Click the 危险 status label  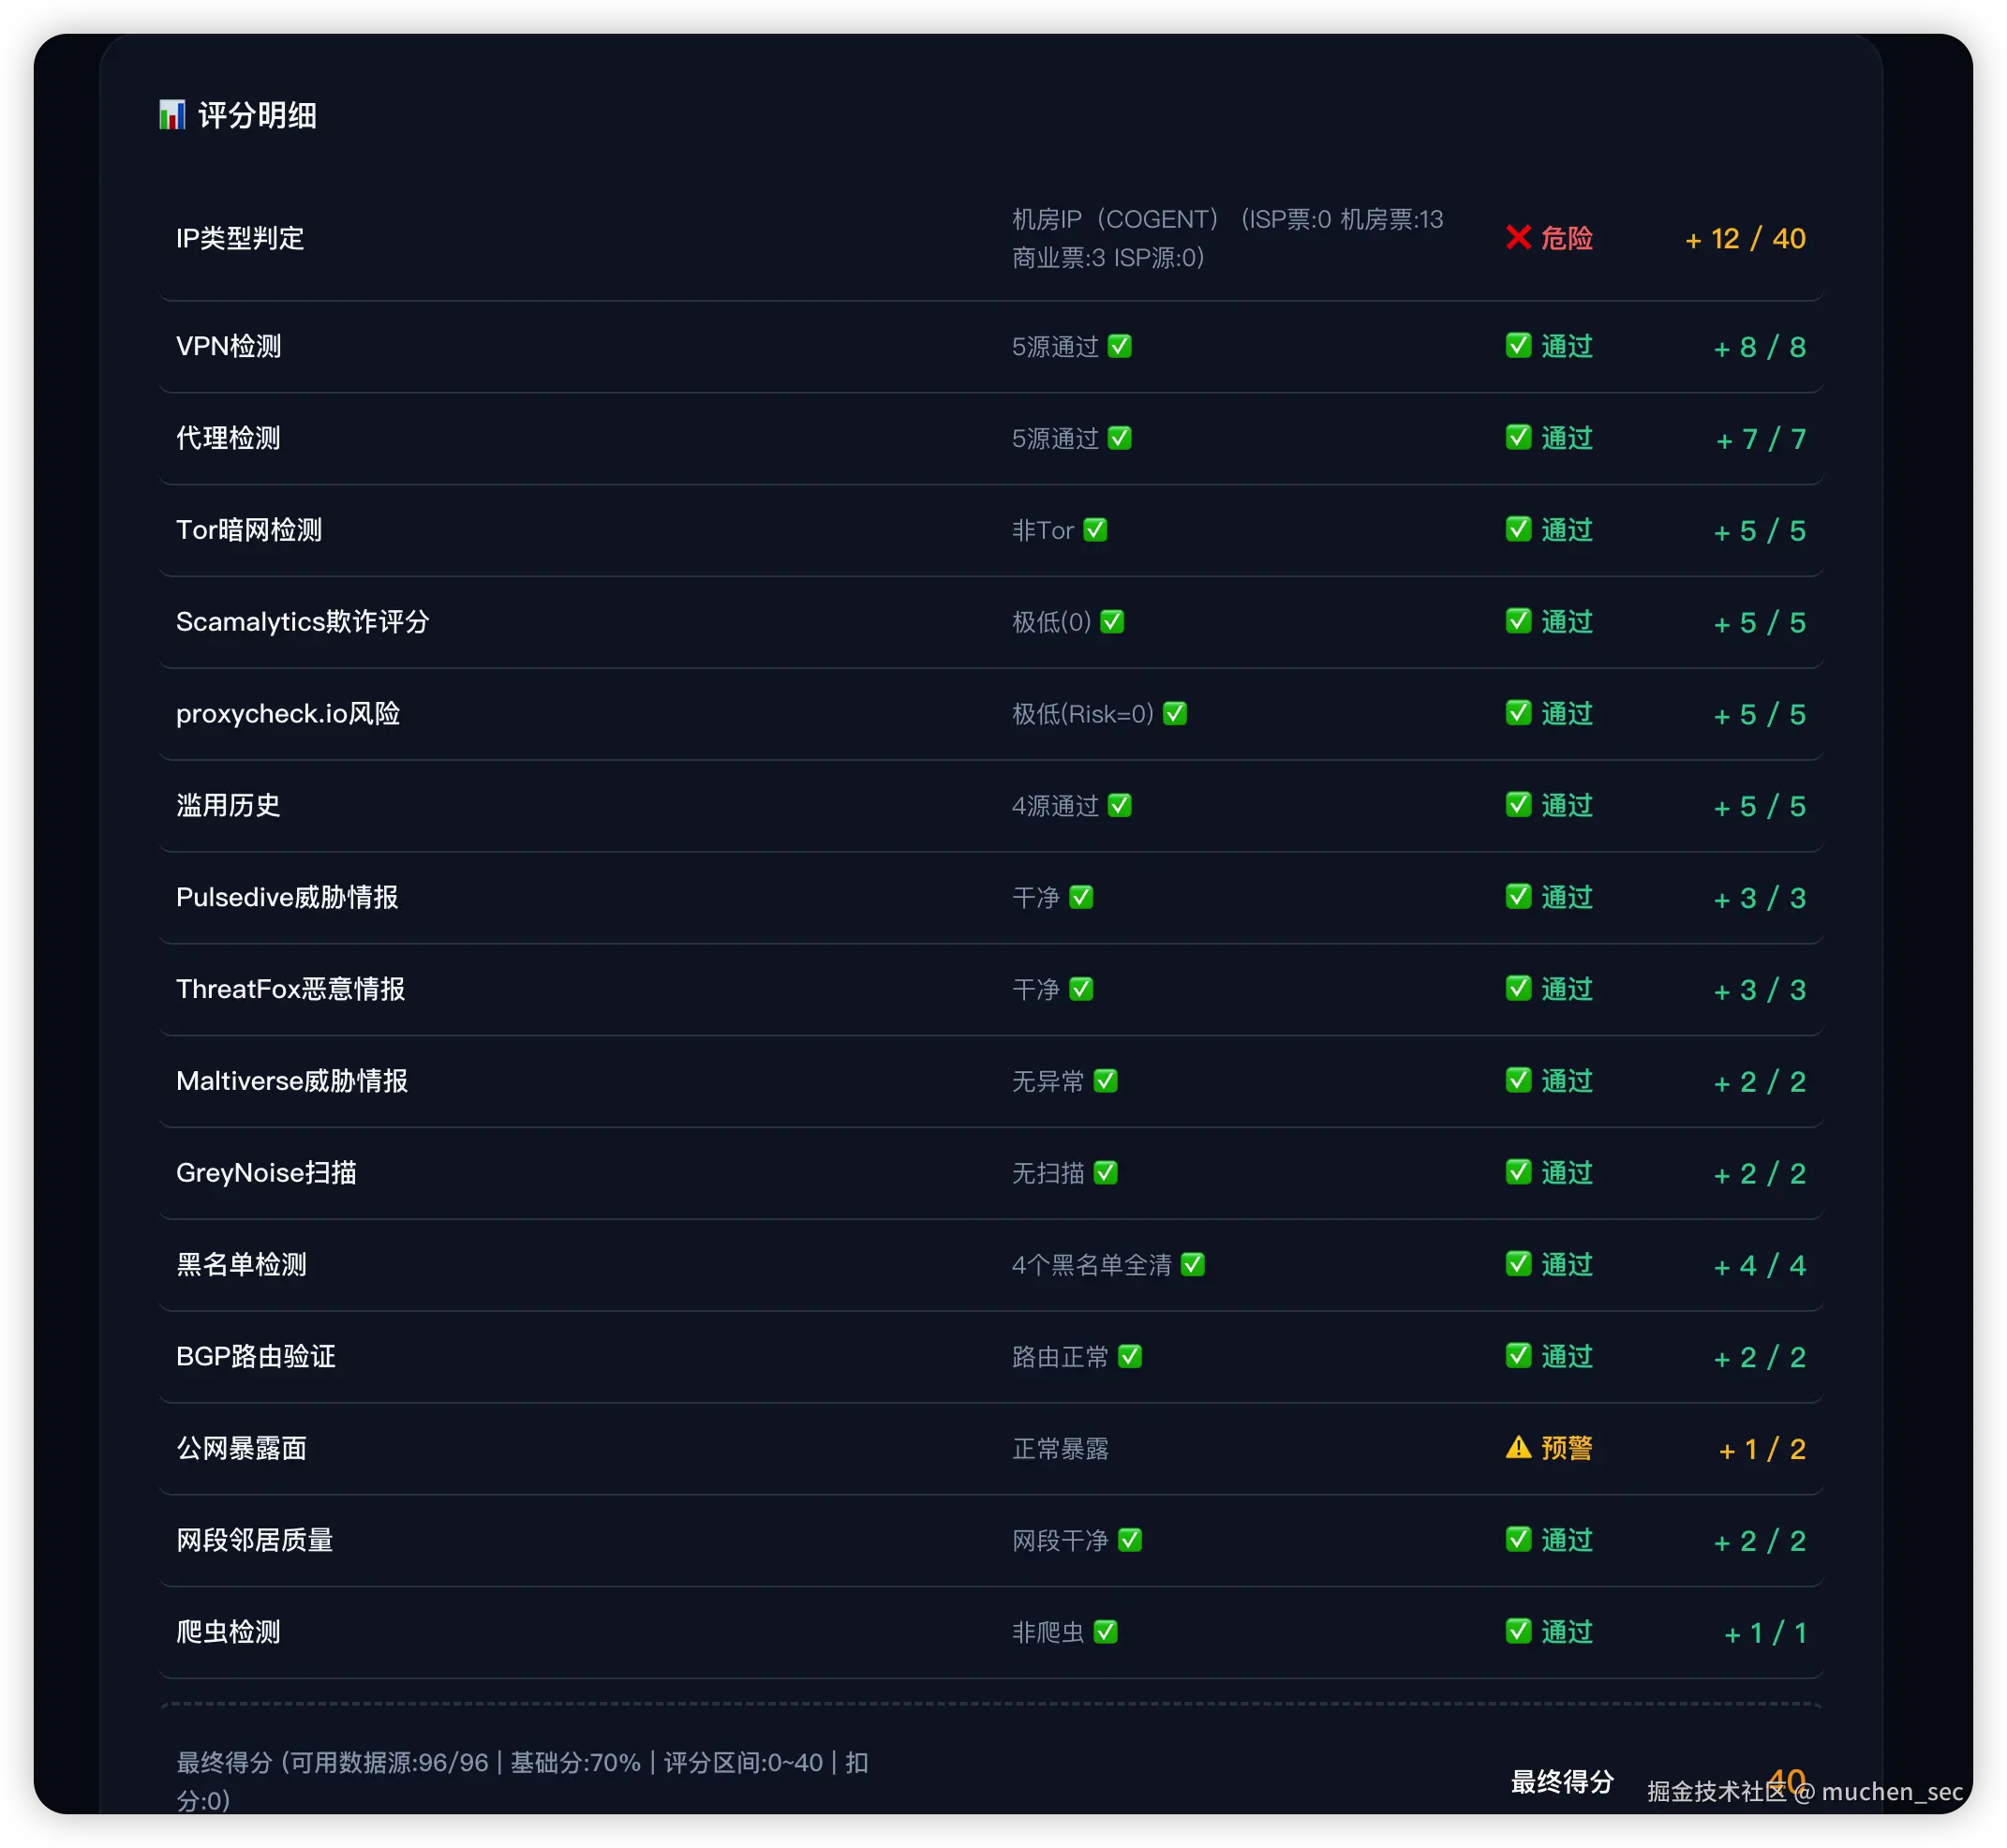tap(1566, 238)
